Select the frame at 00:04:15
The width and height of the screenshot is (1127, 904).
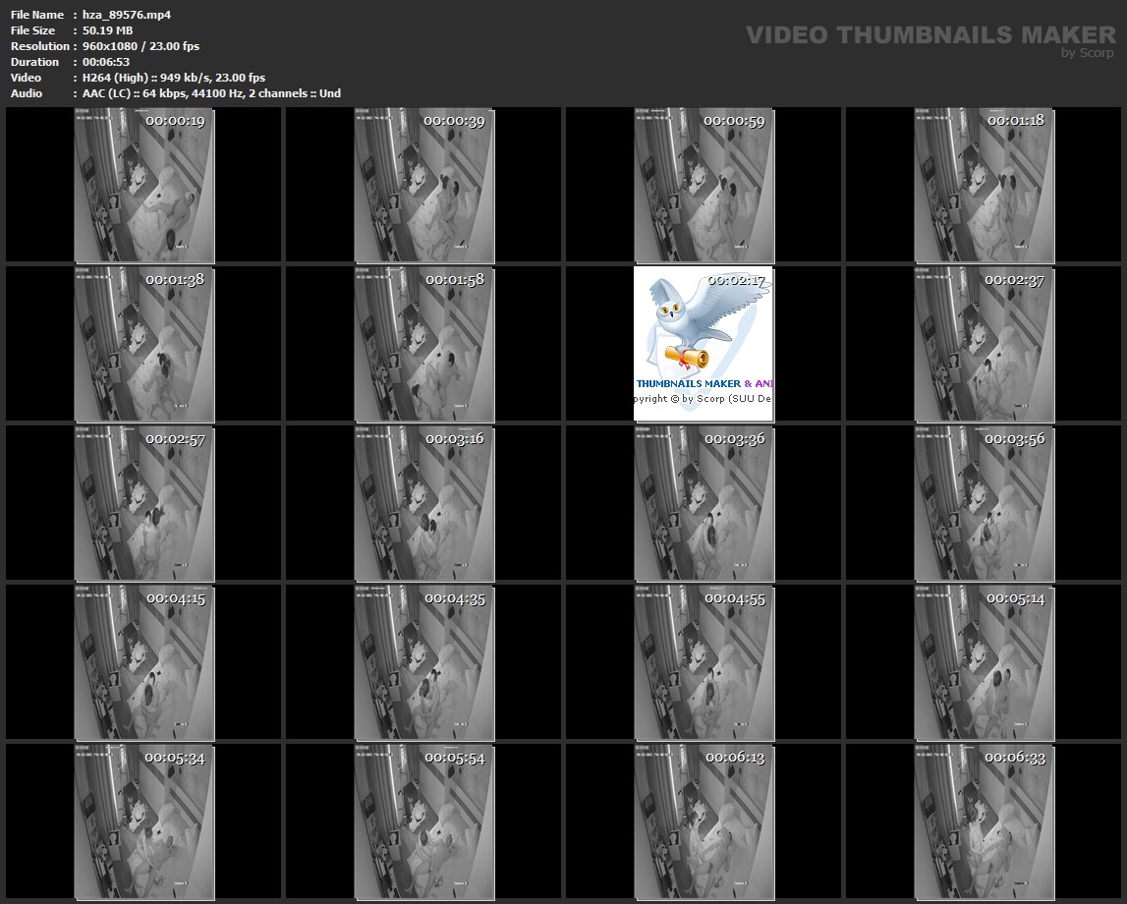tap(144, 663)
